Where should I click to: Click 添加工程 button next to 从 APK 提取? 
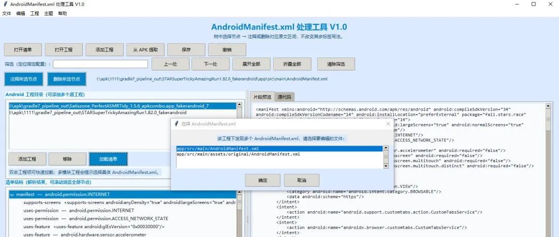105,50
